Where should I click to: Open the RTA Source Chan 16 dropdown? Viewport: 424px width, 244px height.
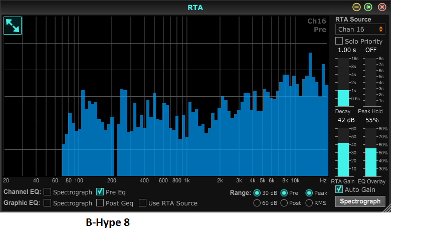click(x=360, y=30)
